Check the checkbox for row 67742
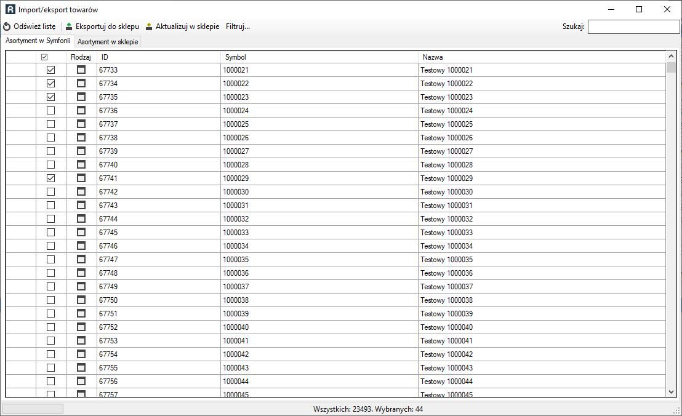This screenshot has width=682, height=416. click(51, 191)
